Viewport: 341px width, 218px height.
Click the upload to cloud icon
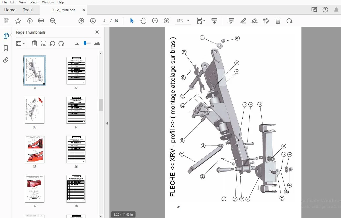click(x=30, y=21)
